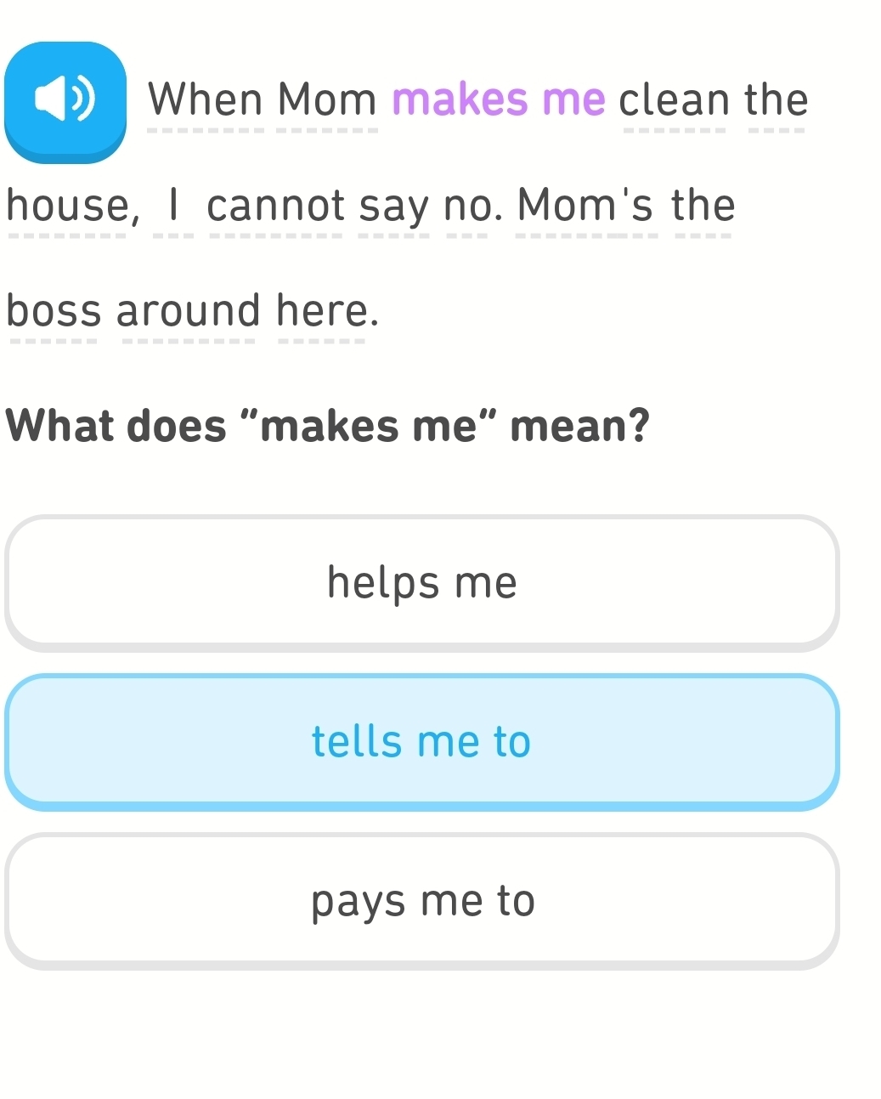Viewport: 881px width, 1099px height.
Task: Select the currently highlighted "tells me to" option
Action: click(x=422, y=740)
